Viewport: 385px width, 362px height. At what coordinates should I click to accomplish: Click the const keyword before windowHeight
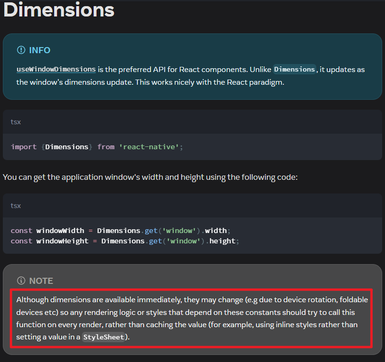[21, 241]
